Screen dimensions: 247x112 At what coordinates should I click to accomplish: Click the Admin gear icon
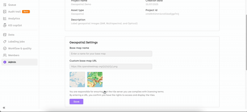pos(5,62)
